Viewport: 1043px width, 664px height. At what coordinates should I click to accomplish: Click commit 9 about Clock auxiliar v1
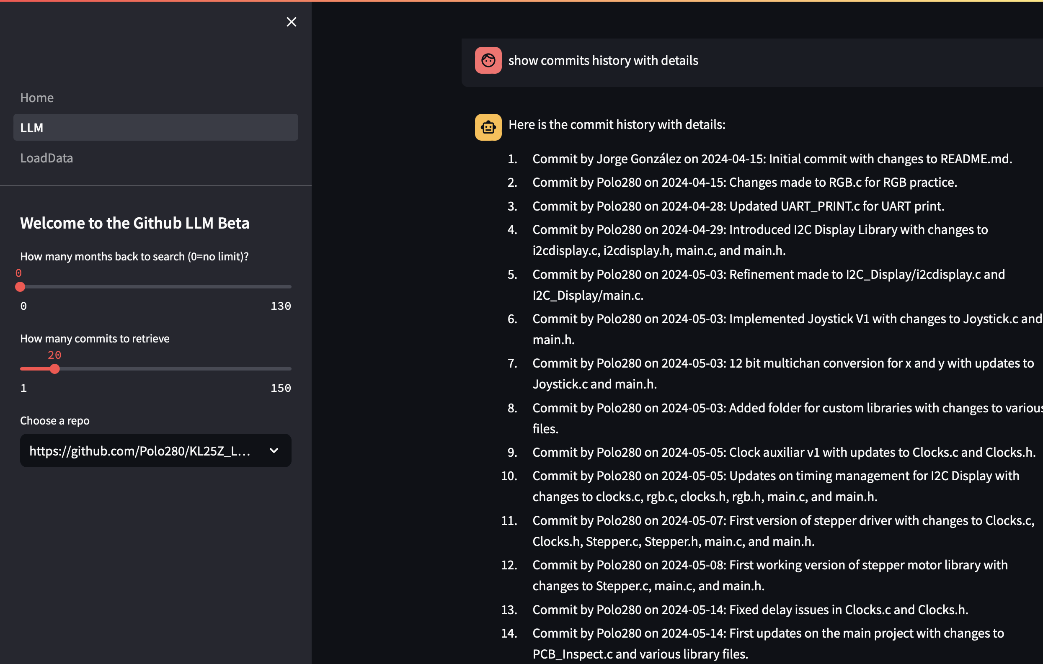click(783, 452)
